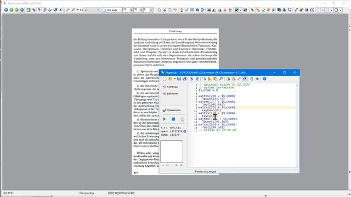The width and height of the screenshot is (351, 197).
Task: Click the crop frame icon in main toolbar
Action: [x=186, y=10]
